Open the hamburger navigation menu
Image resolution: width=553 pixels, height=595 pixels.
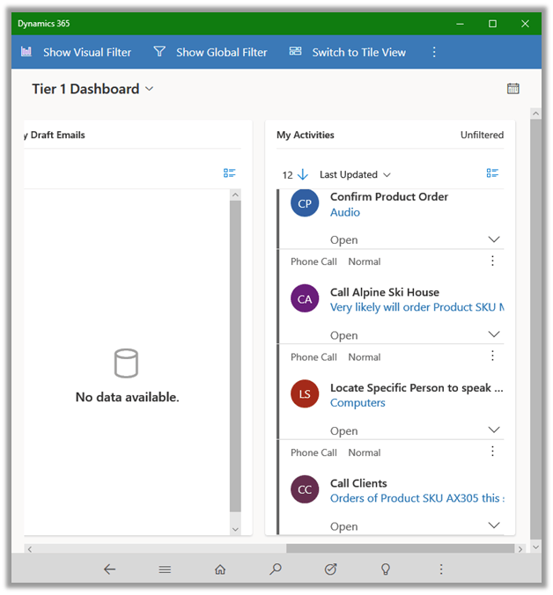pyautogui.click(x=165, y=569)
